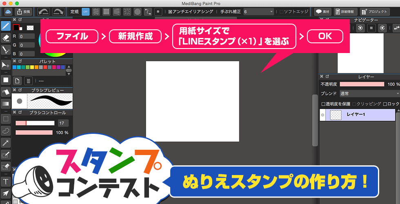
Task: Rotate navigator view right
Action: [x=382, y=28]
